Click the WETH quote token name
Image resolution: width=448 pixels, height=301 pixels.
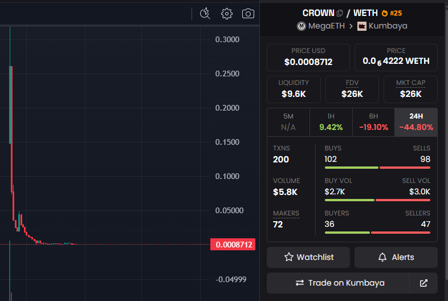(x=365, y=13)
